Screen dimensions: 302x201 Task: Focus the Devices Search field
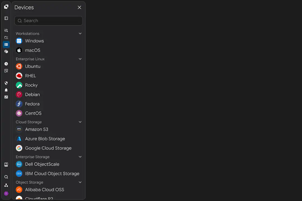(x=49, y=21)
